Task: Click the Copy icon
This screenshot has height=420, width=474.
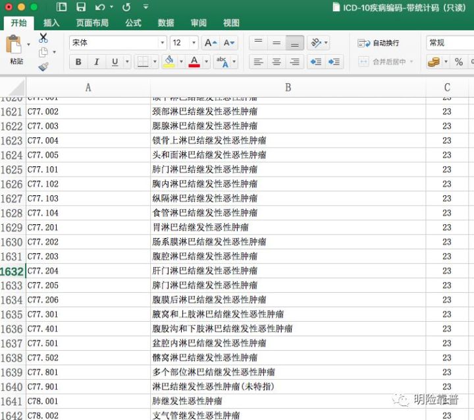Action: click(x=43, y=52)
